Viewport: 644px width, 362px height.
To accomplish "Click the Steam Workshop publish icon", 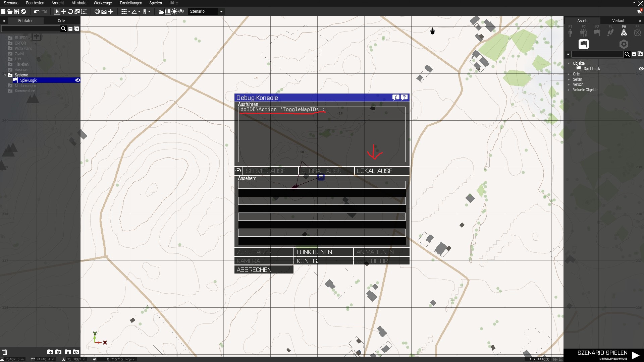I will point(23,11).
